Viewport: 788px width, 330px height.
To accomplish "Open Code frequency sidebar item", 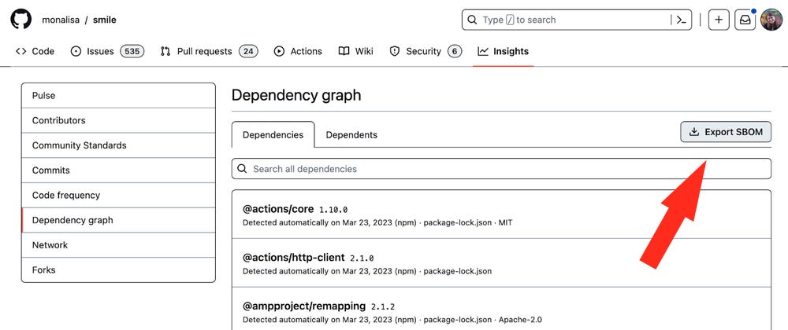I will [x=118, y=196].
